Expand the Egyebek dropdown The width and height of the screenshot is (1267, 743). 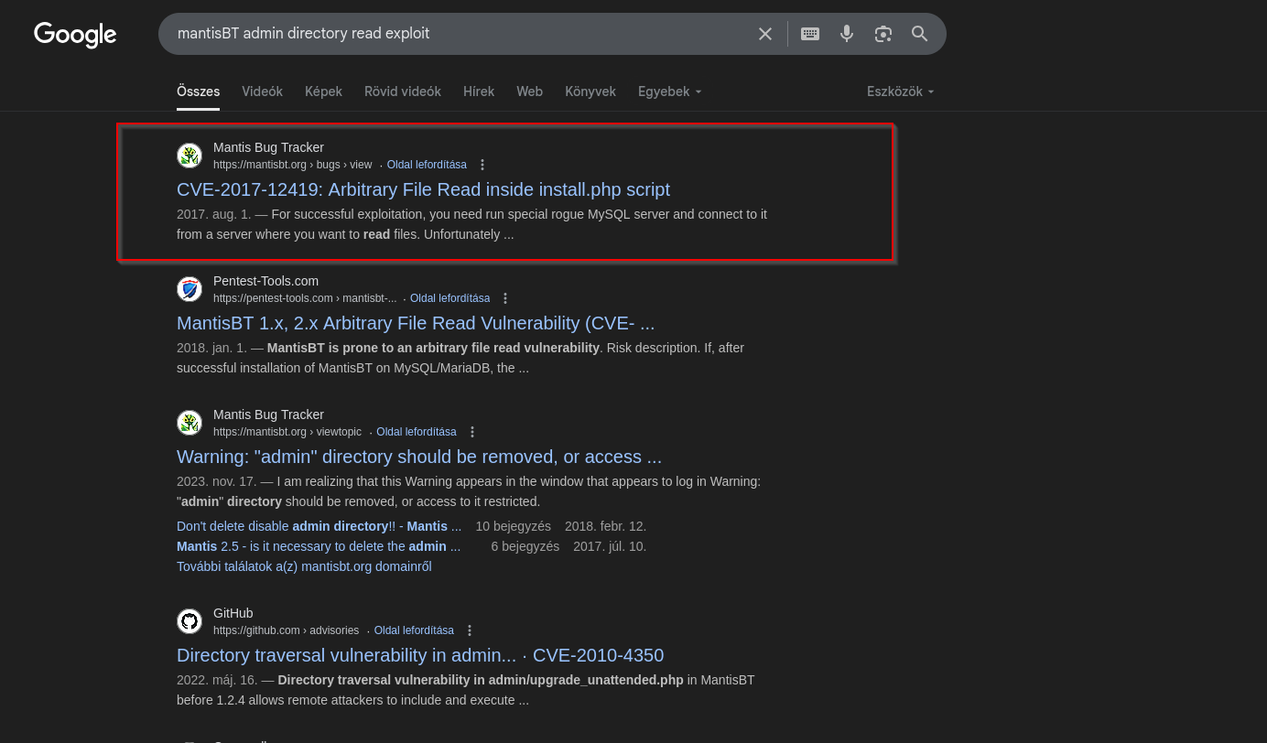pyautogui.click(x=670, y=92)
